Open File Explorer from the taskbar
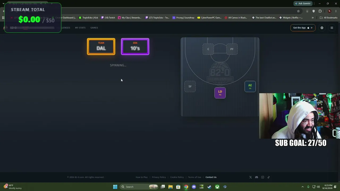This screenshot has height=191, width=340. pos(171,187)
